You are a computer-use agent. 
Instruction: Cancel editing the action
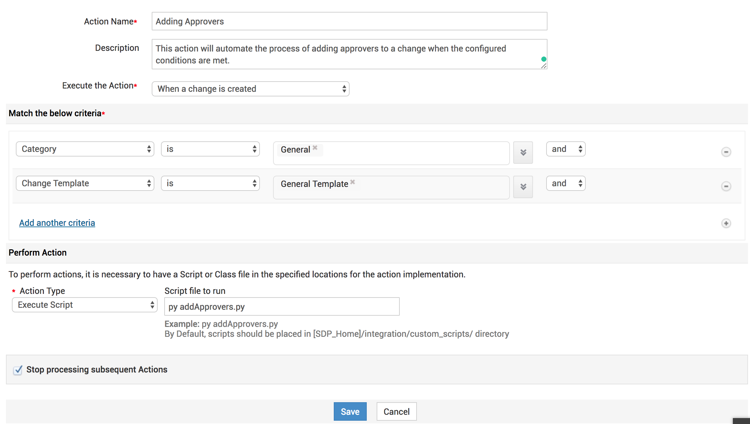pyautogui.click(x=396, y=411)
